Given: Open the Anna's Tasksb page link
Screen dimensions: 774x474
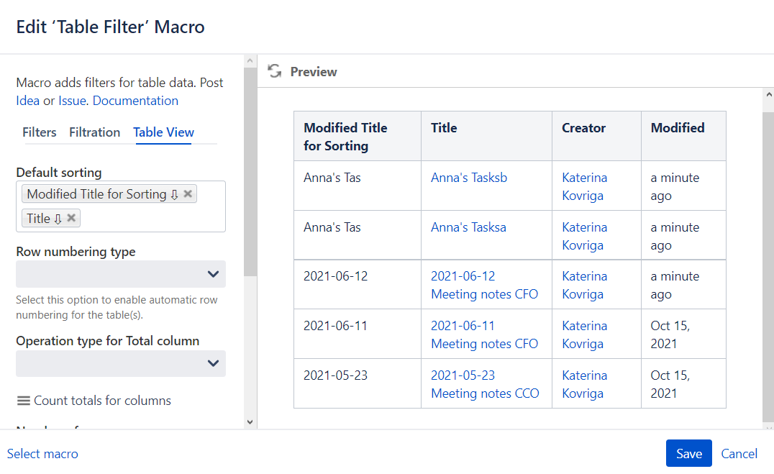Looking at the screenshot, I should coord(469,178).
